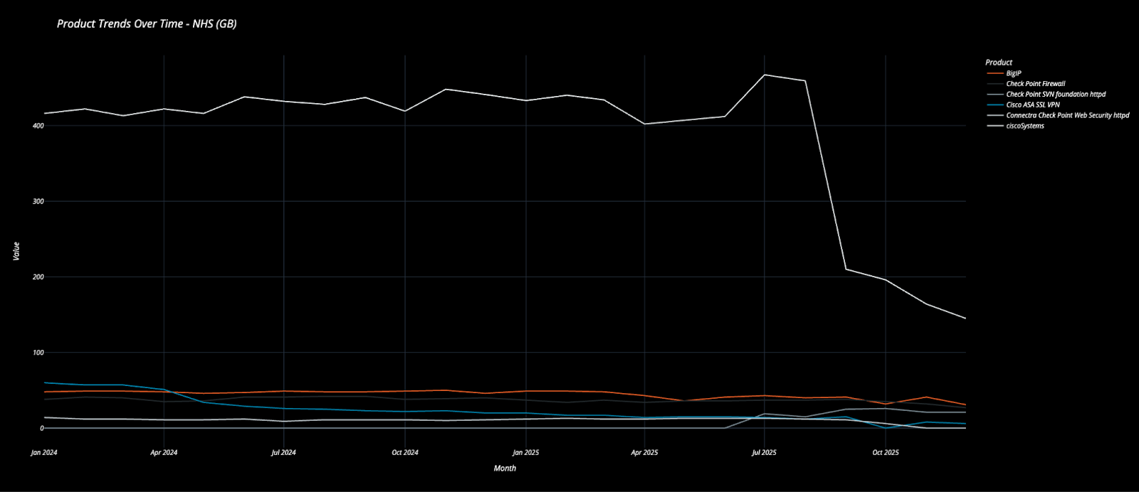Select the Jan 2024 x-axis tick label
1139x492 pixels.
[x=44, y=453]
